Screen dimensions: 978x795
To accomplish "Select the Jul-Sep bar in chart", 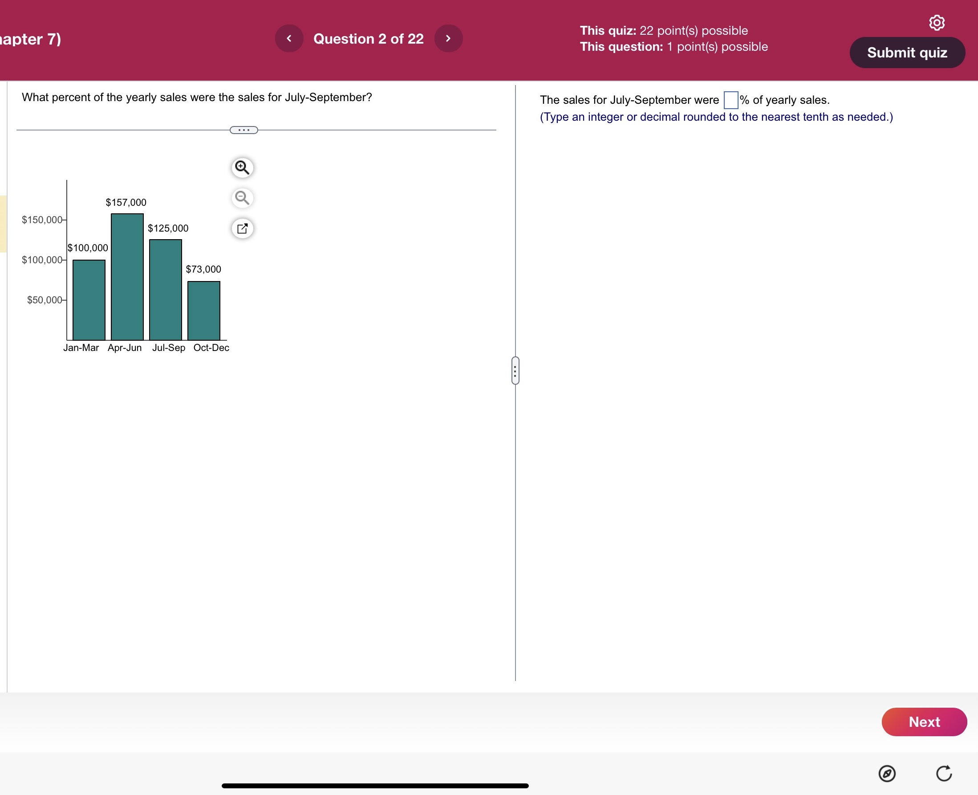I will point(166,289).
